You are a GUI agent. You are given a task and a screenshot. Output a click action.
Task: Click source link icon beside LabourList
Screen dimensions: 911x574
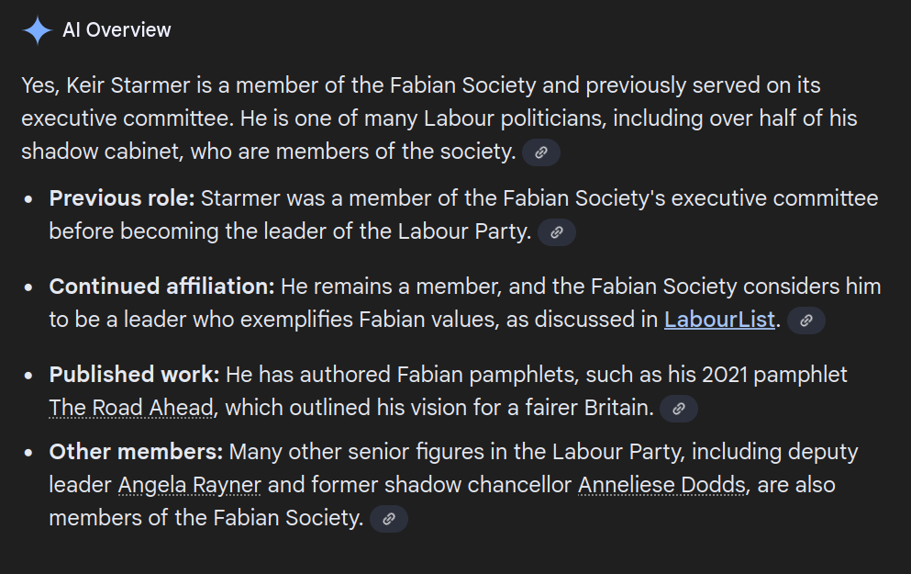805,321
